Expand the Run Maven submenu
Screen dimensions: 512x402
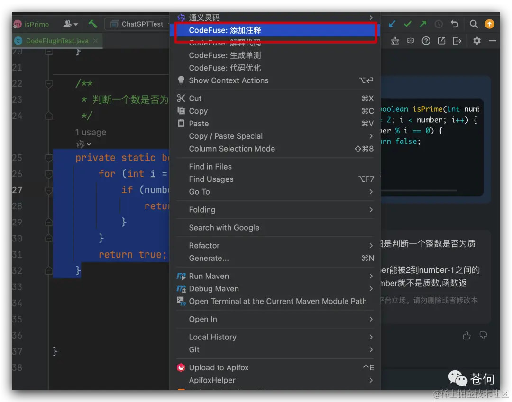click(x=274, y=276)
